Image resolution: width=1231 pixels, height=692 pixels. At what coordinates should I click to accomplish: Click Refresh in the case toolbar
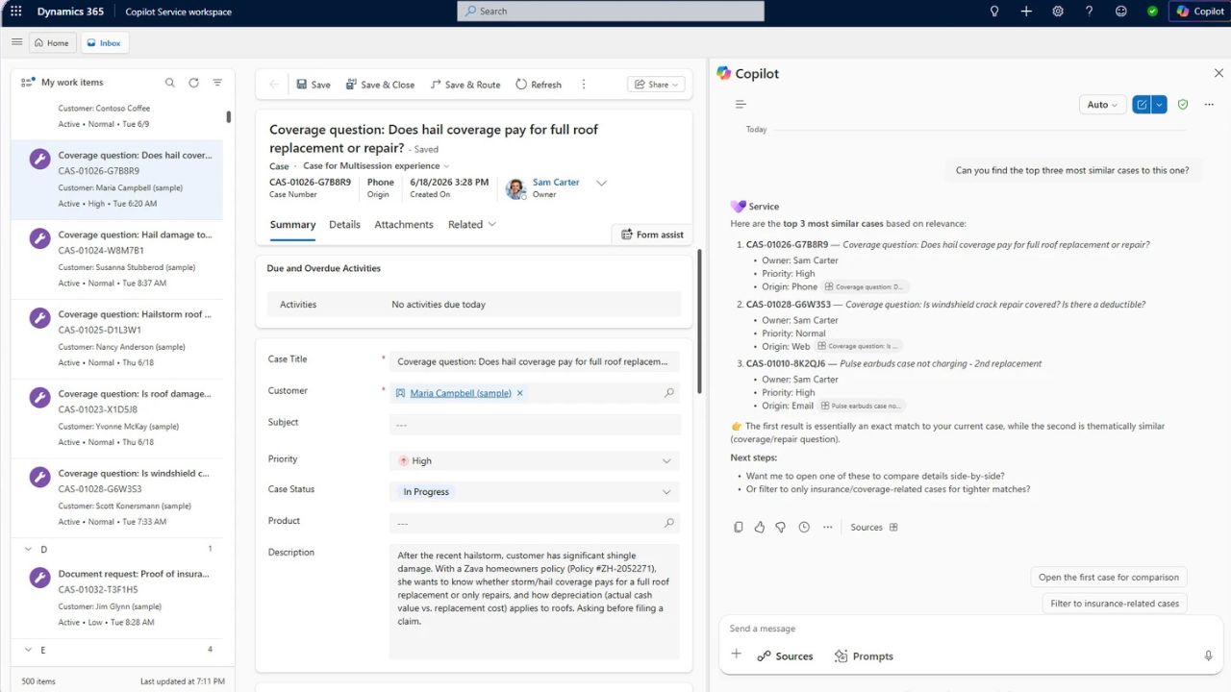pyautogui.click(x=539, y=85)
